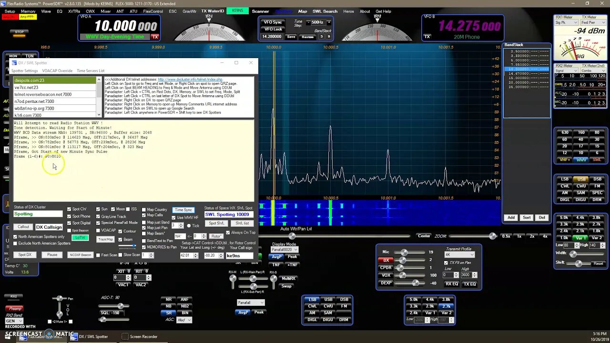Select AM mode in right panel
The width and height of the screenshot is (610, 343).
point(565,193)
